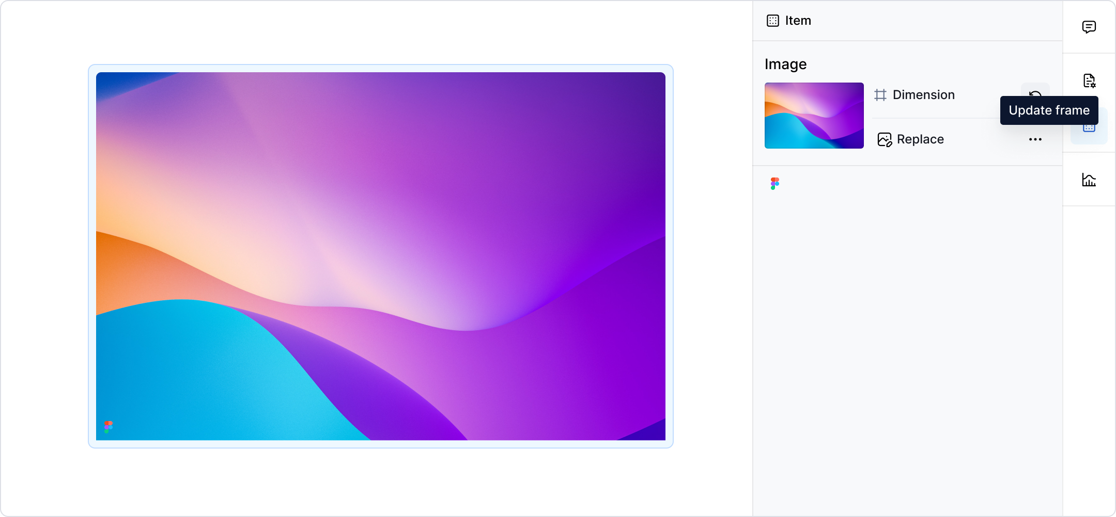1116x517 pixels.
Task: Open the comments panel in right sidebar
Action: tap(1089, 27)
